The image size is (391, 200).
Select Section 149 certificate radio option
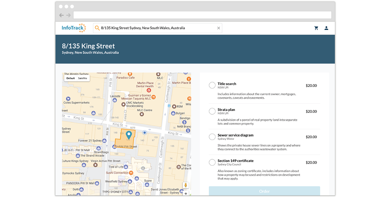212,163
